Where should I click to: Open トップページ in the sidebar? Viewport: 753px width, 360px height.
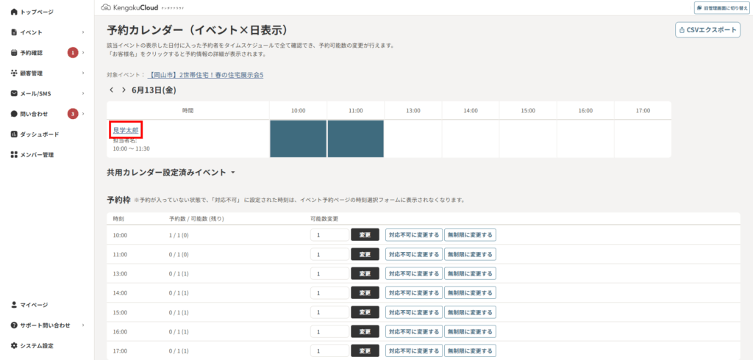(x=37, y=12)
